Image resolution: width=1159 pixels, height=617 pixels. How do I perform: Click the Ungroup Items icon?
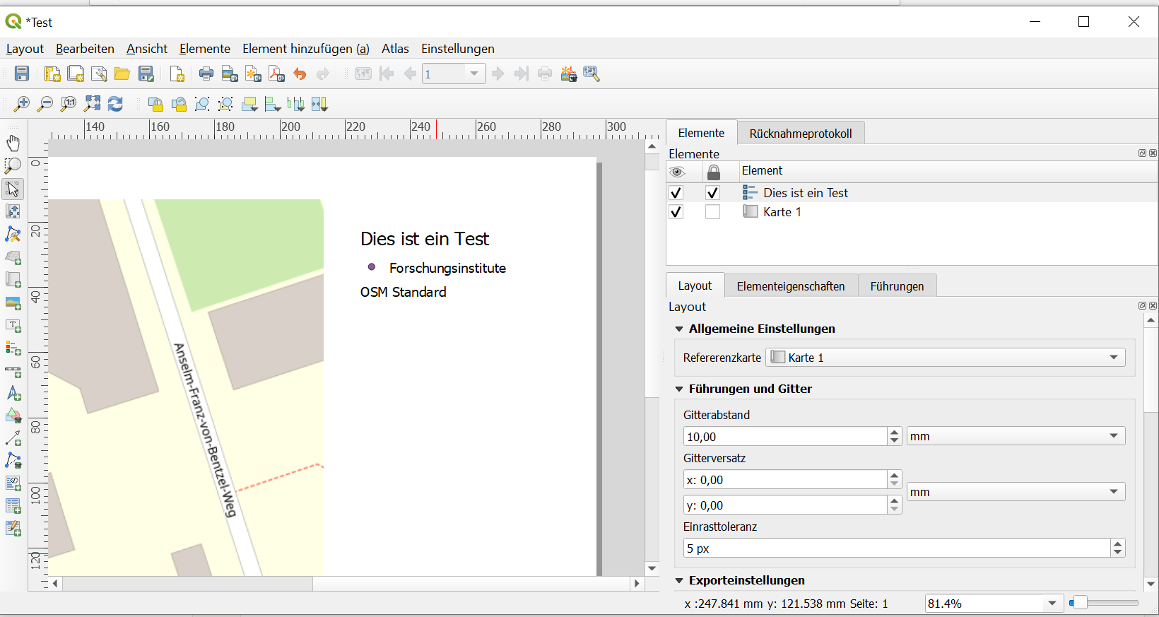[x=225, y=104]
